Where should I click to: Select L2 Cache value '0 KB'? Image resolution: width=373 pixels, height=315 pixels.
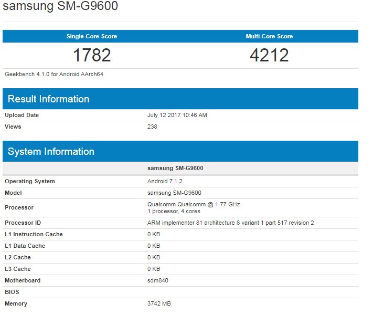click(x=153, y=257)
